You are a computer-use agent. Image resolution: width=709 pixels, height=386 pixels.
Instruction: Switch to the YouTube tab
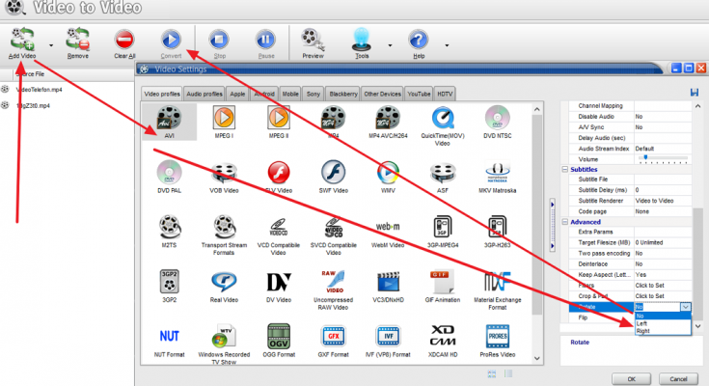[x=419, y=94]
